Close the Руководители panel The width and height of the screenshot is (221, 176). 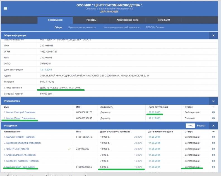click(x=213, y=101)
